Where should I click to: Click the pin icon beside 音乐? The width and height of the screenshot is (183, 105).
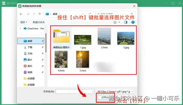(x=42, y=66)
